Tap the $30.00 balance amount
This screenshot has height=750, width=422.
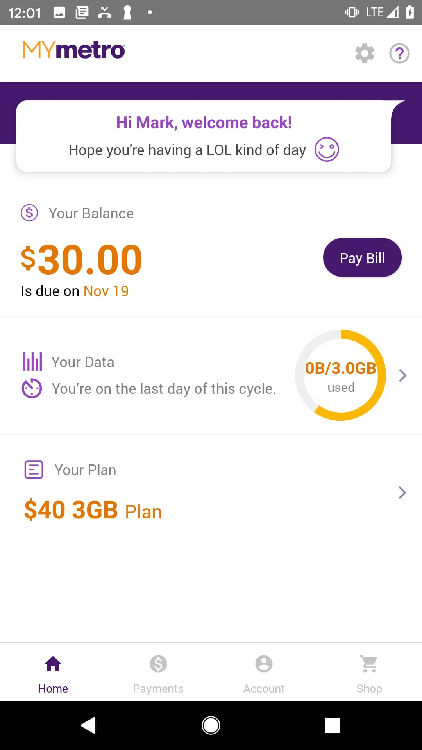pyautogui.click(x=82, y=259)
